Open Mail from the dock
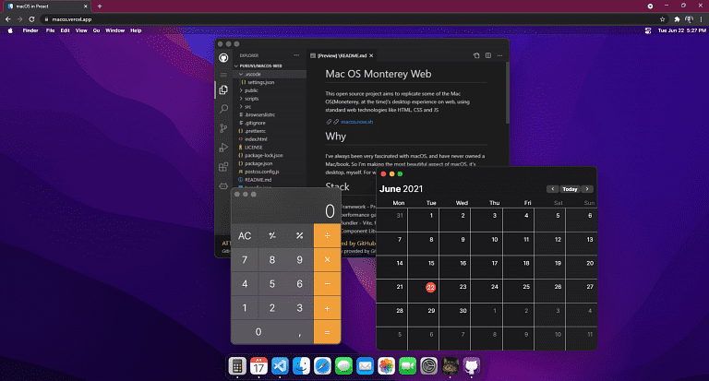 point(365,365)
